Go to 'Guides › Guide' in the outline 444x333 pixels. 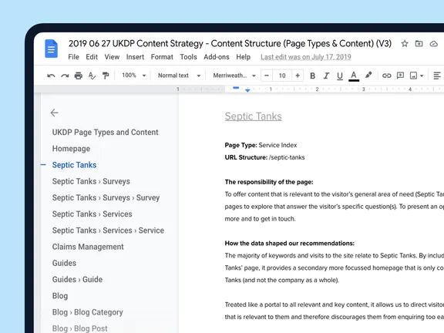click(77, 280)
